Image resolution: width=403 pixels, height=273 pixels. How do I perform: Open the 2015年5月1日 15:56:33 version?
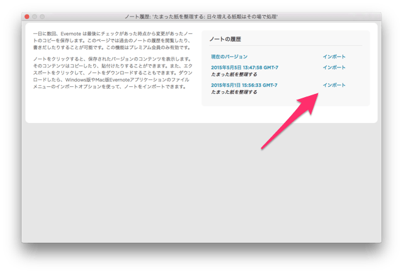[244, 85]
